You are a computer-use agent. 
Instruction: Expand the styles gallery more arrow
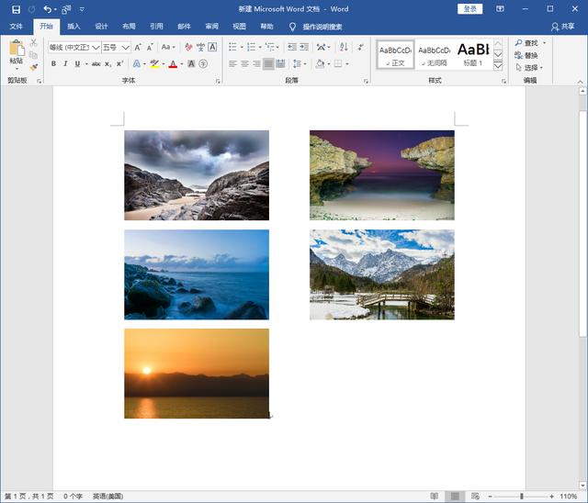pos(498,66)
